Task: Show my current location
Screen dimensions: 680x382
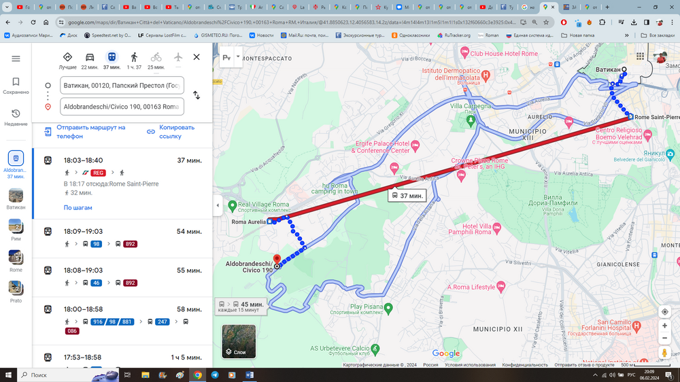Action: tap(664, 312)
